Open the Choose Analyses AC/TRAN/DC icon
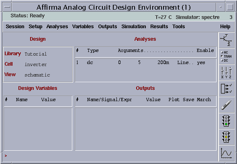This screenshot has height=164, width=237. (226, 56)
